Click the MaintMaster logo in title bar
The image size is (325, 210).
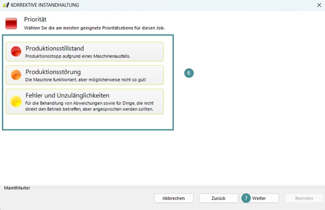[6, 5]
